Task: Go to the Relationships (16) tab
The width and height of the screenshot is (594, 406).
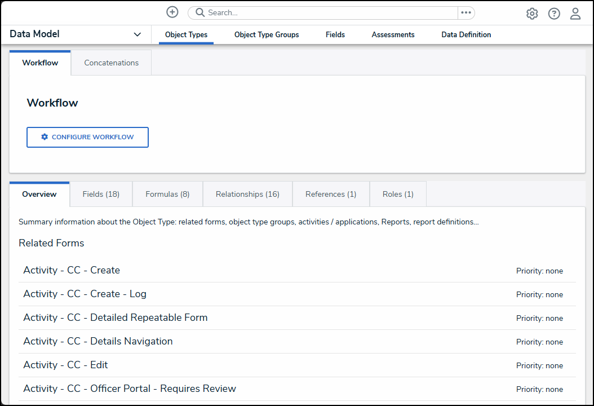Action: [247, 194]
